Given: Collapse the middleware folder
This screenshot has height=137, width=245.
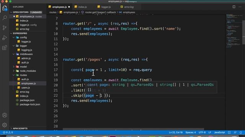Looking at the screenshot, I should pos(14,54).
